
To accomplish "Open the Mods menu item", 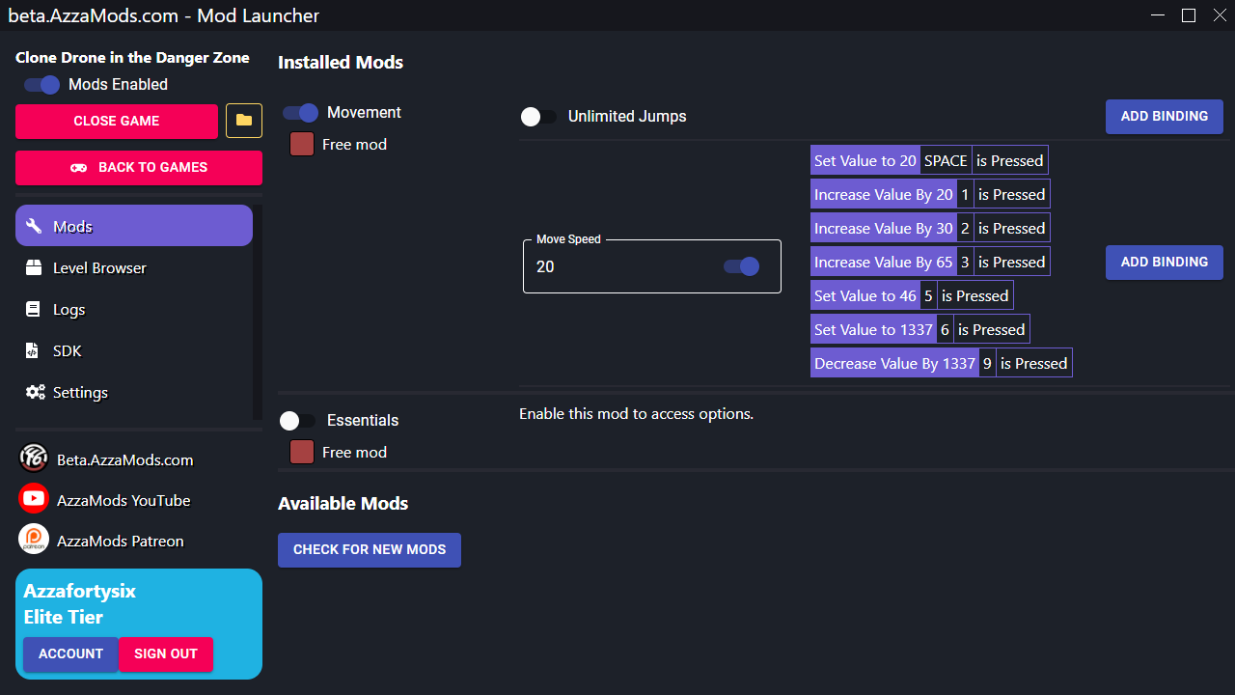I will 134,226.
